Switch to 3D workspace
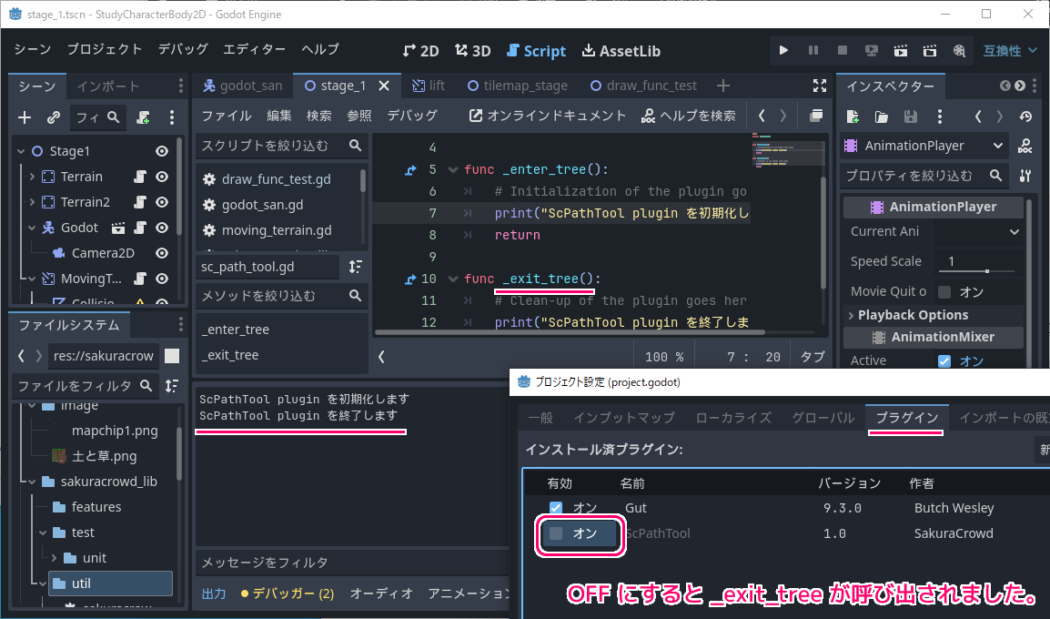The height and width of the screenshot is (619, 1050). click(x=473, y=51)
